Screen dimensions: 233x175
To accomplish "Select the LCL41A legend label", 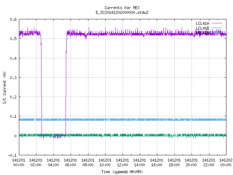I will (x=202, y=23).
